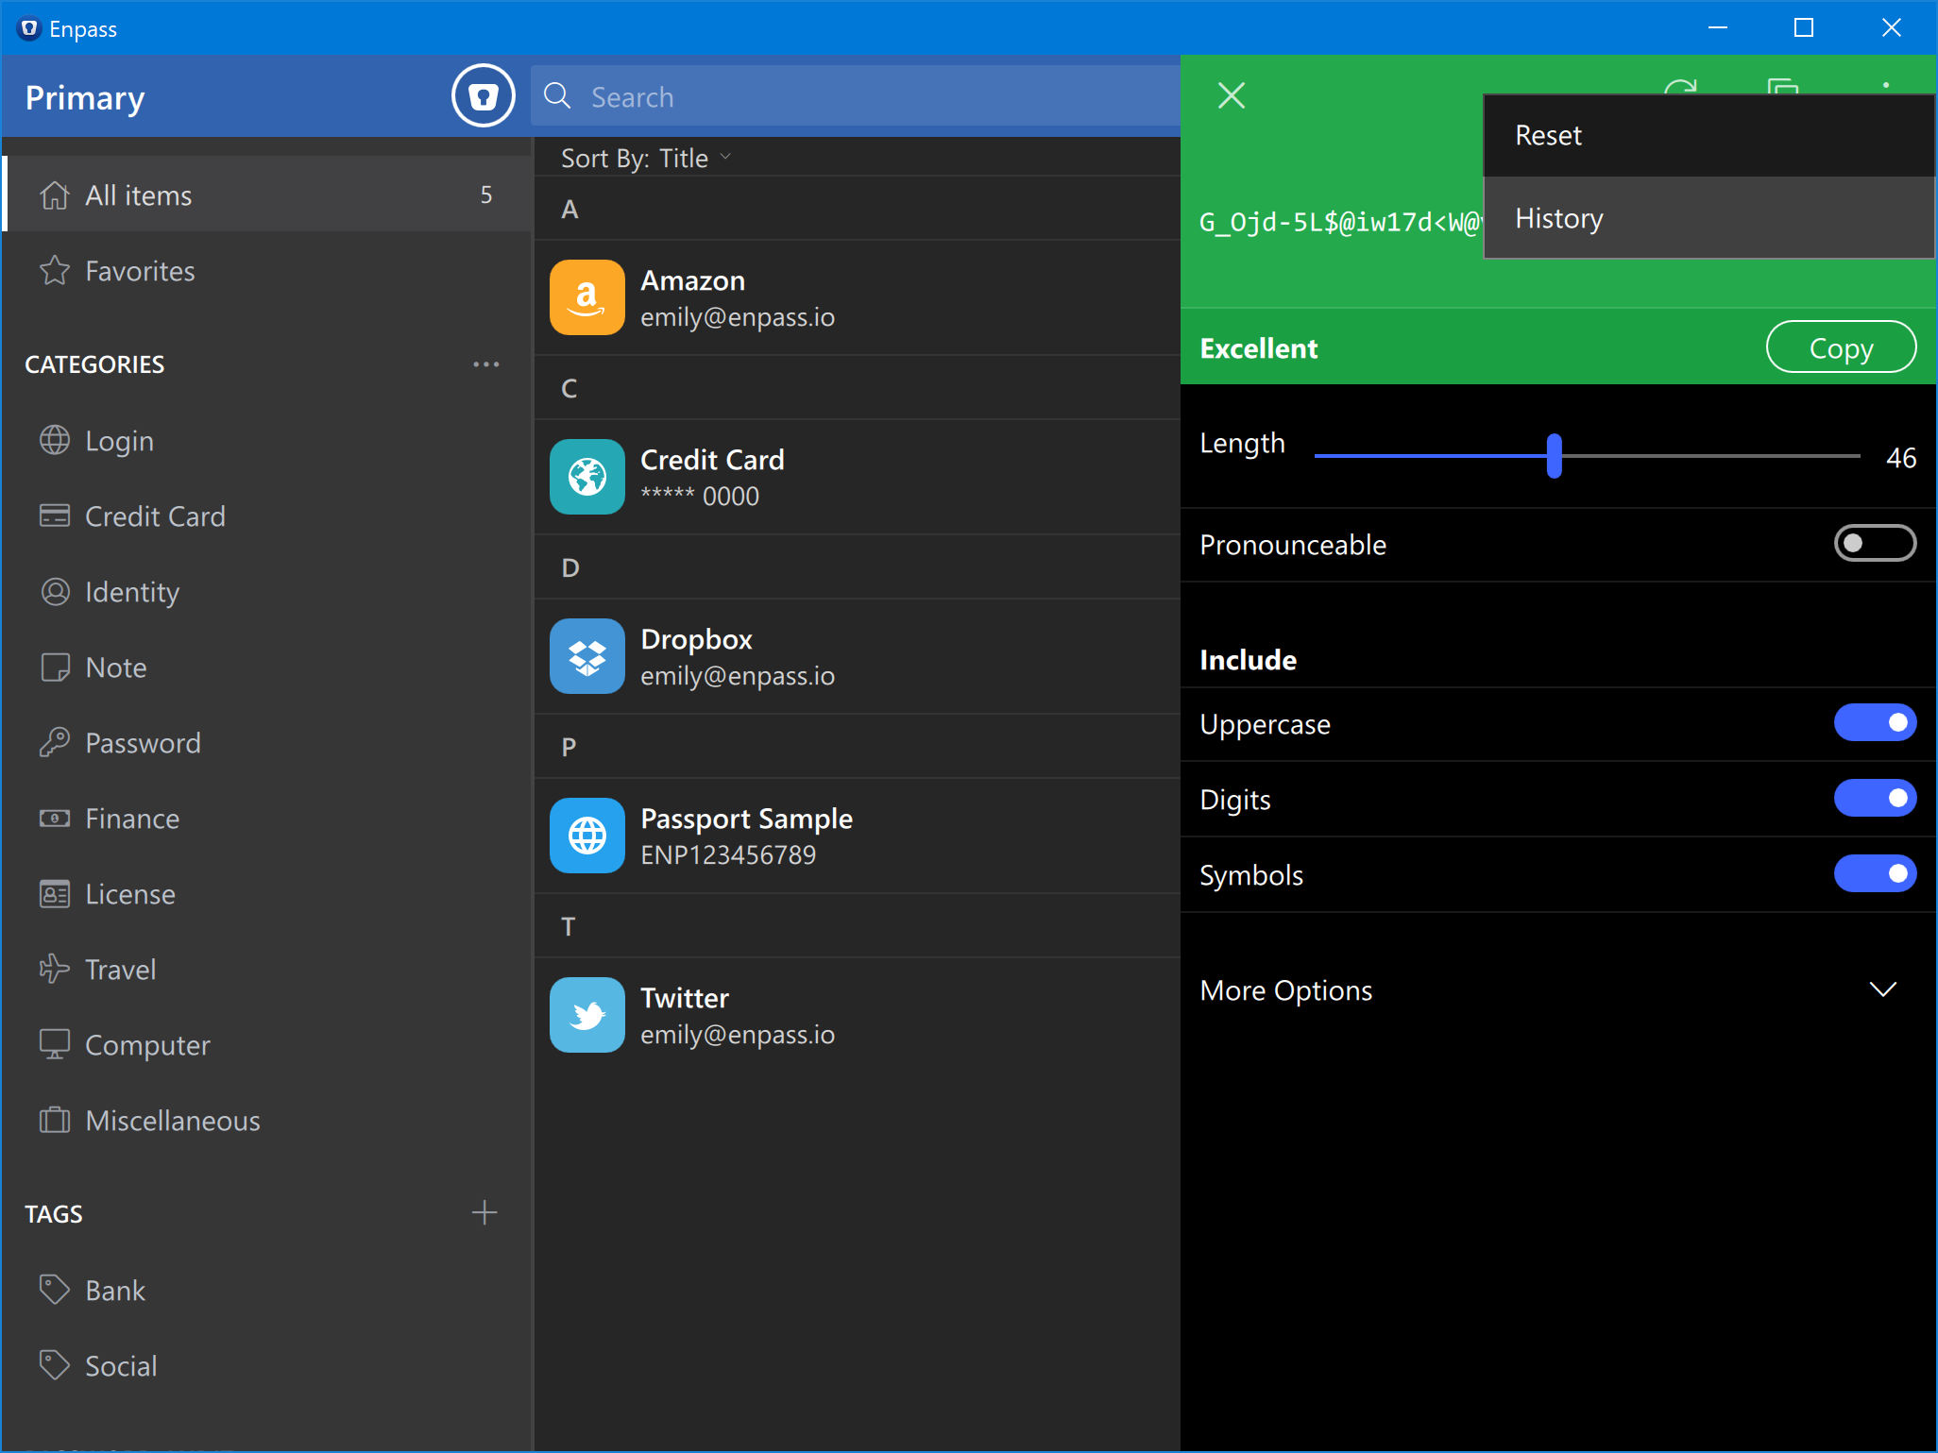Select Reset from the popup menu
Viewport: 1938px width, 1453px height.
point(1708,135)
